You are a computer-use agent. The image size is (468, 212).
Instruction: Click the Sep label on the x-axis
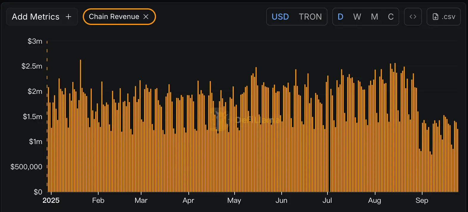pos(422,200)
